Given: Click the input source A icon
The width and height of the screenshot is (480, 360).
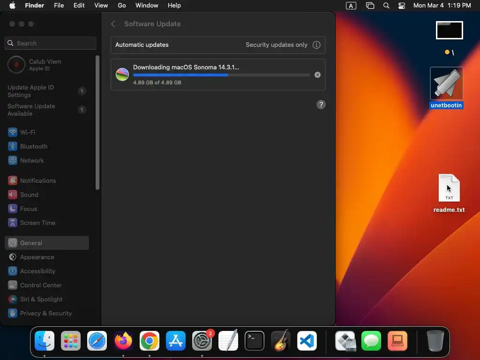Looking at the screenshot, I should click(351, 6).
